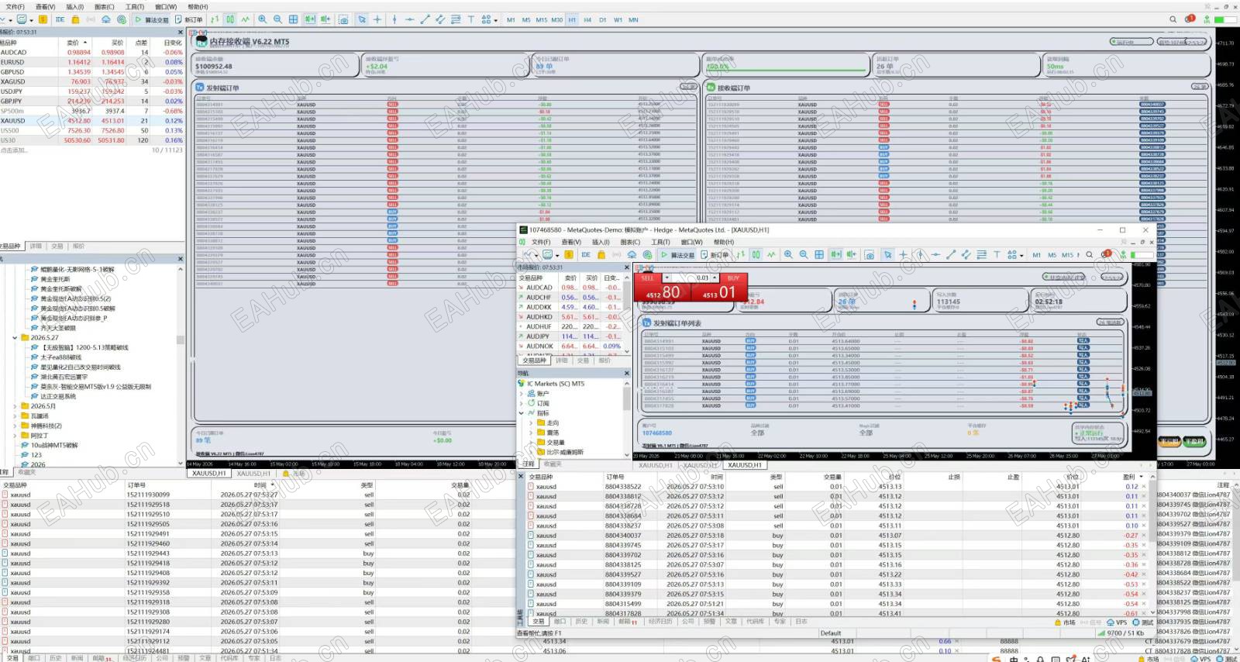Viewport: 1240px width, 662px height.
Task: Click tile windows grid icon in front window
Action: (x=819, y=254)
